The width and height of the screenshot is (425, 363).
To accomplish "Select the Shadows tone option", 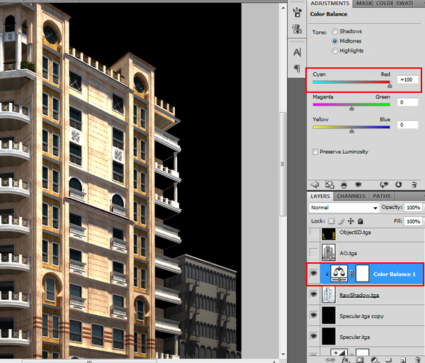I will coord(334,32).
